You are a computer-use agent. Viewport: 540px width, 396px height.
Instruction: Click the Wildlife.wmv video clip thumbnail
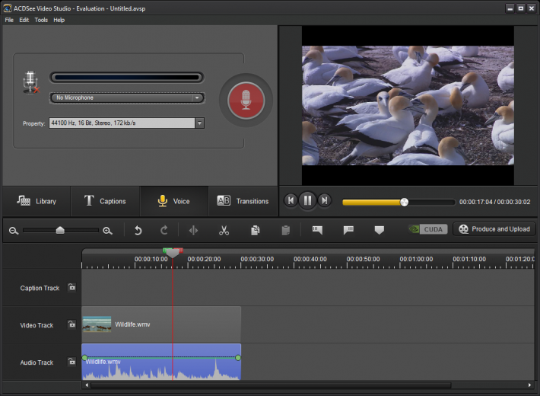pos(97,324)
